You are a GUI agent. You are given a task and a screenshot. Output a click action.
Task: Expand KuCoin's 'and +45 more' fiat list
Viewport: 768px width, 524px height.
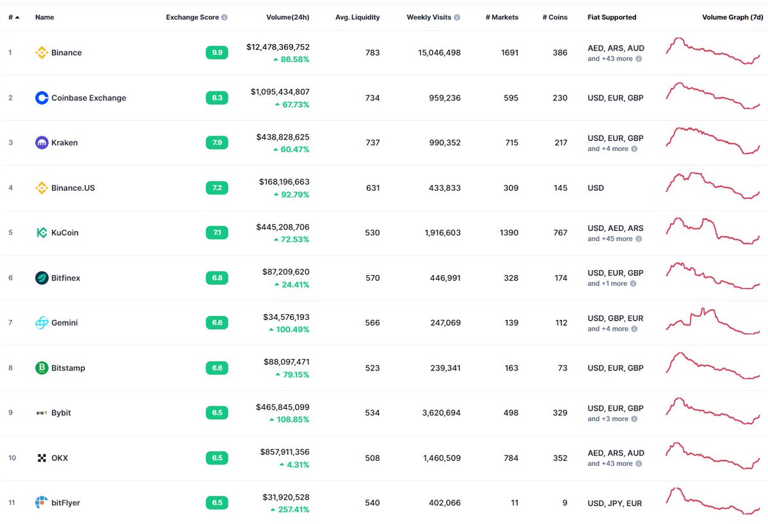(614, 239)
